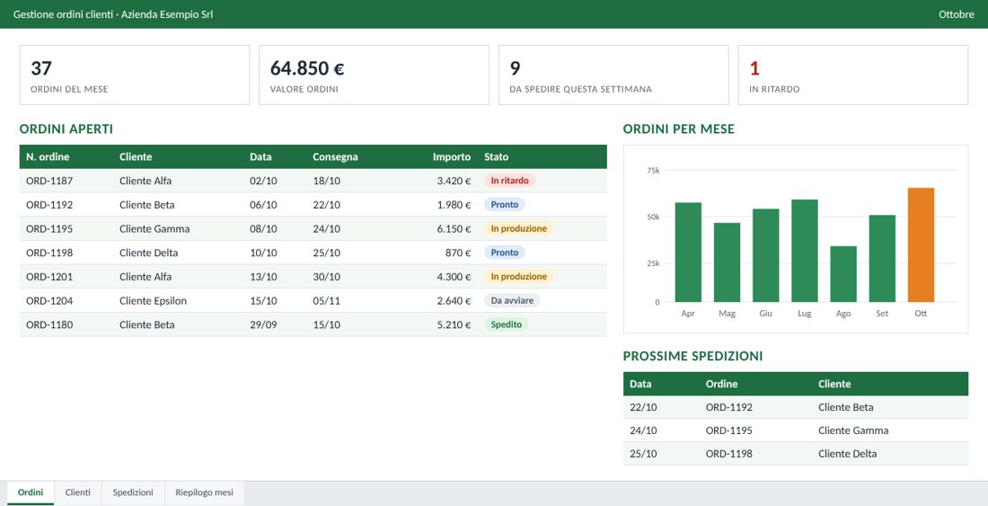Click the Pronto badge for ORD-1192
The width and height of the screenshot is (988, 506).
(505, 205)
